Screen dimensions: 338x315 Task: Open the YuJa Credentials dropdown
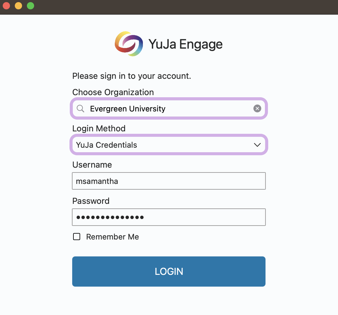click(163, 145)
